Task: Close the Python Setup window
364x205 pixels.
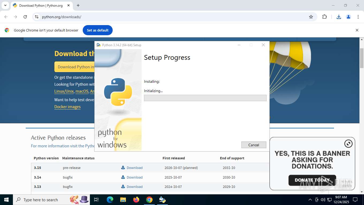Action: tap(263, 45)
